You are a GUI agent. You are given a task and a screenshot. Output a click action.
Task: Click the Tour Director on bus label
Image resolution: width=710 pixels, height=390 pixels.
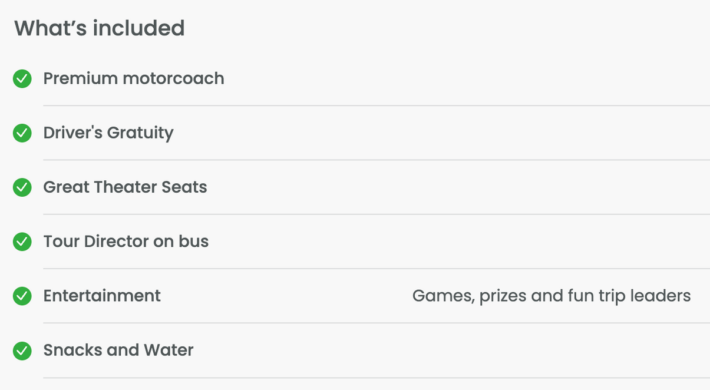[126, 242]
